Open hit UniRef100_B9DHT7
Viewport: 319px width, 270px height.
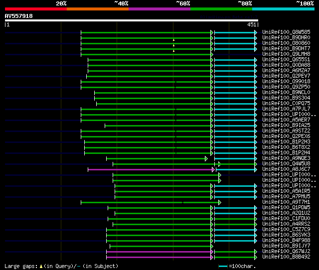[286, 48]
